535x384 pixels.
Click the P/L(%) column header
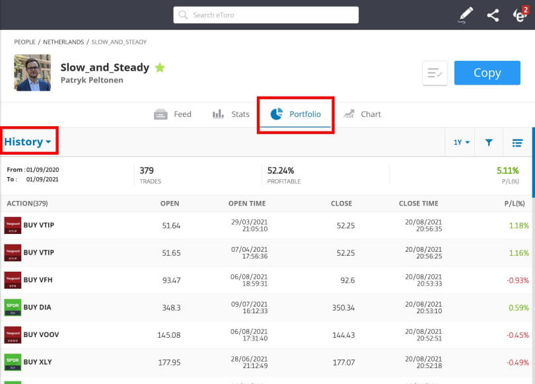point(515,204)
